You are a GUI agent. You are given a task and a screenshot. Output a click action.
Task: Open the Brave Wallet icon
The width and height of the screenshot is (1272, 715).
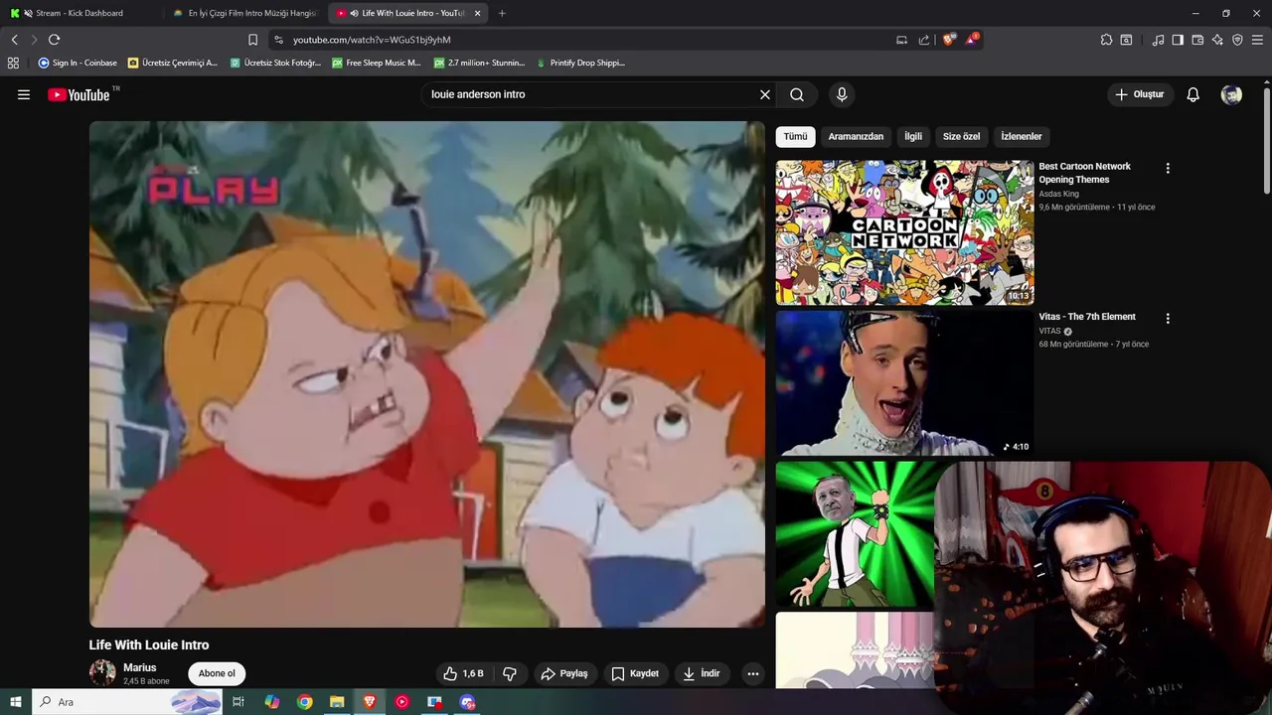click(x=1197, y=40)
